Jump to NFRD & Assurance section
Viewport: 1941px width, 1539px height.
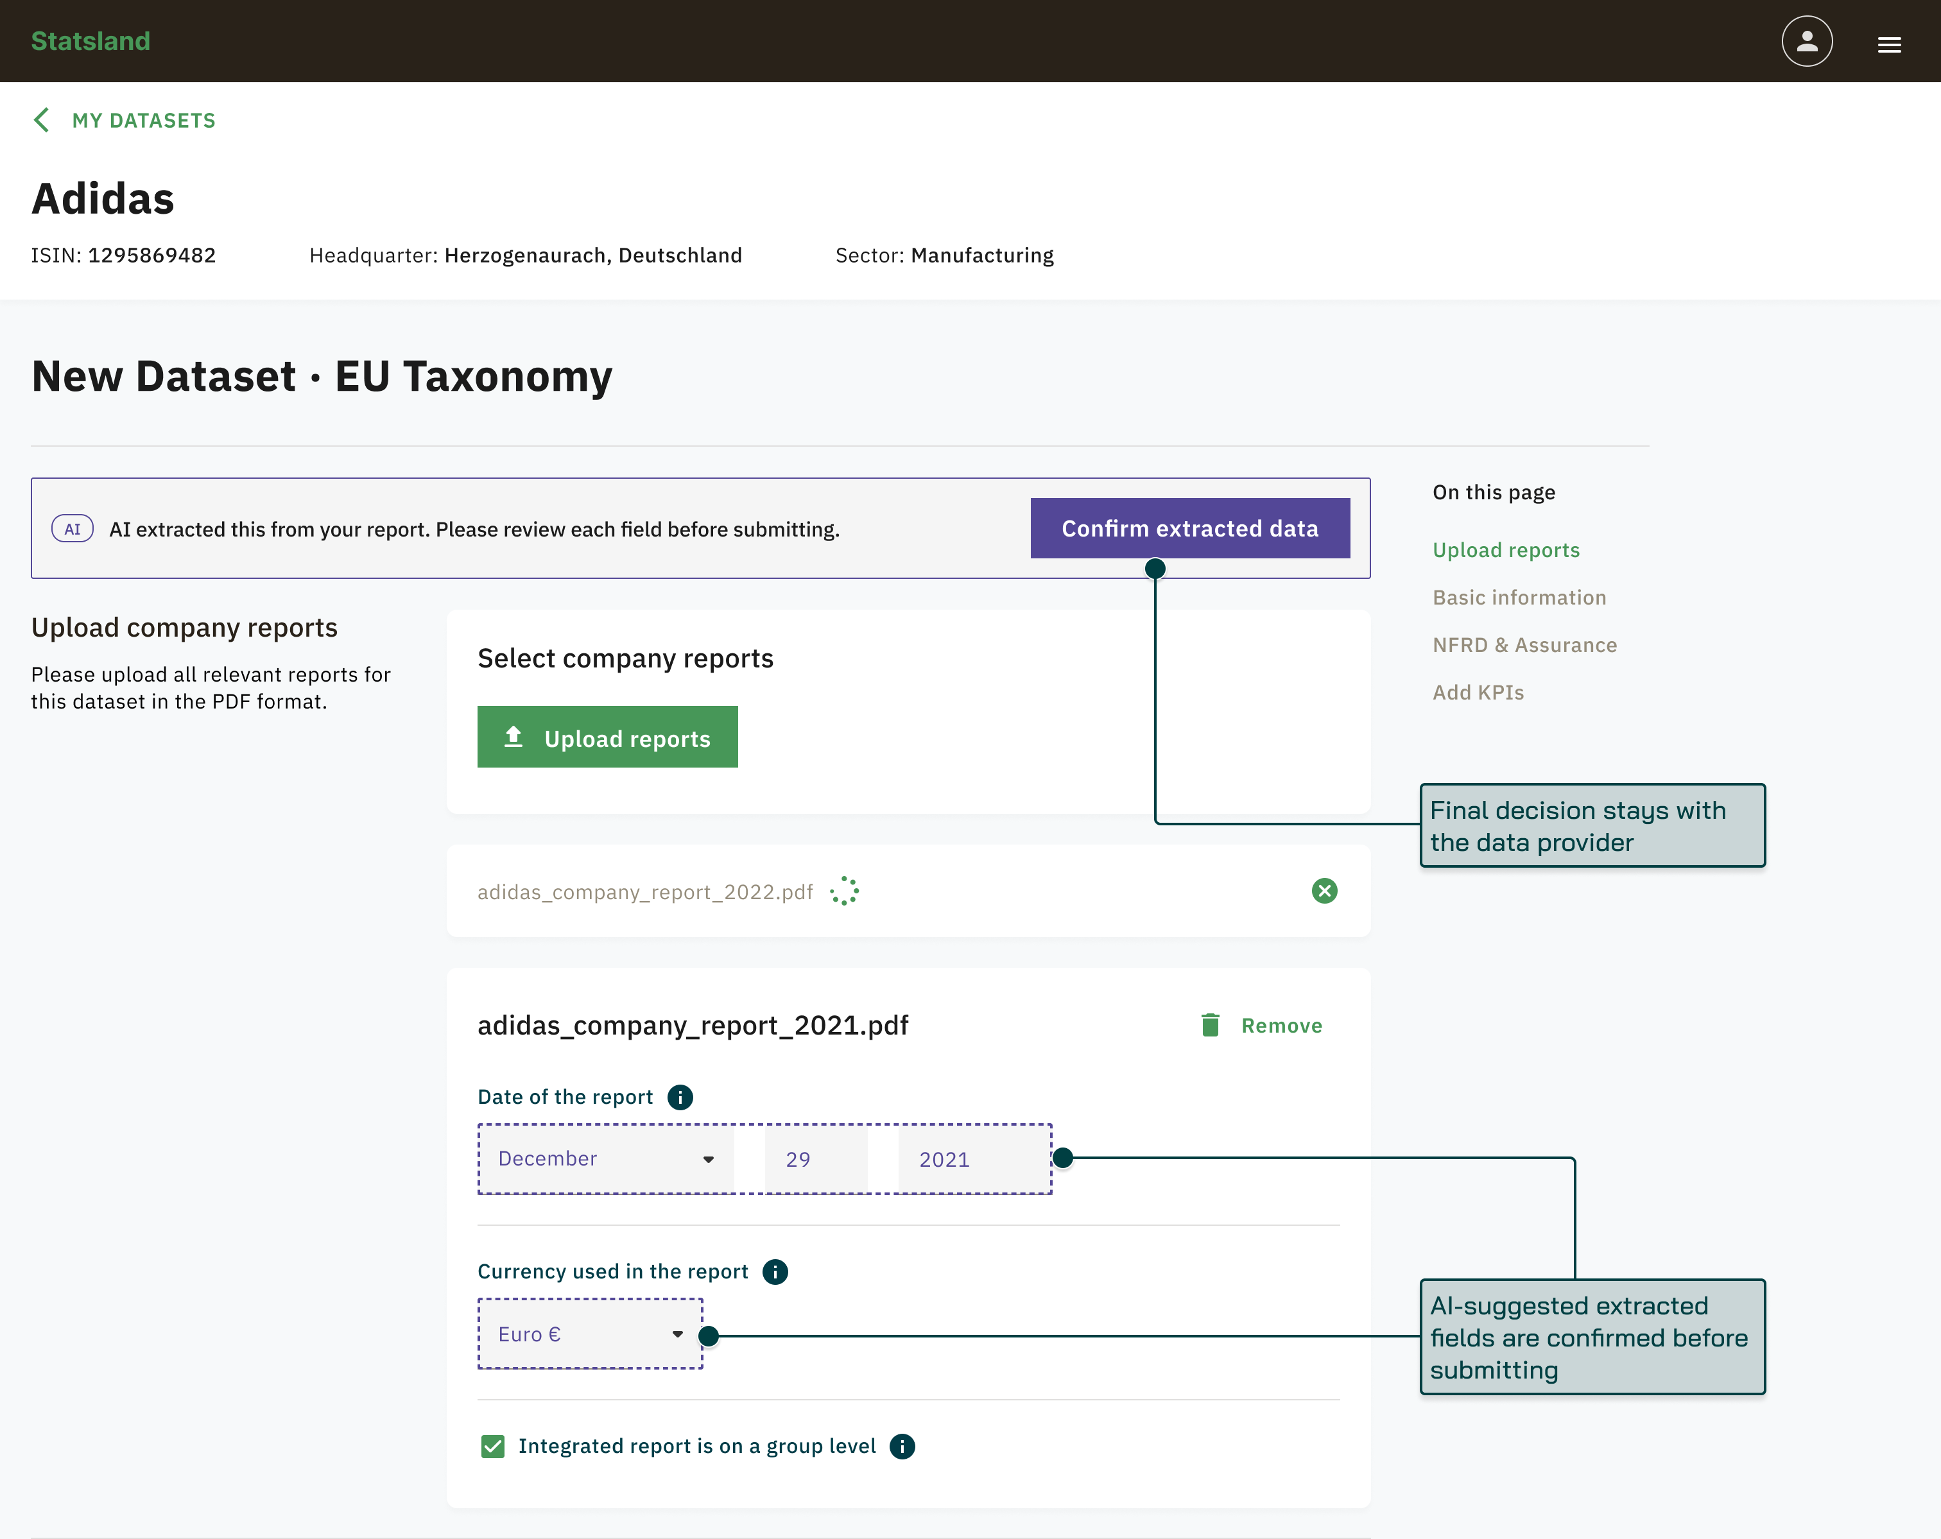(1524, 645)
